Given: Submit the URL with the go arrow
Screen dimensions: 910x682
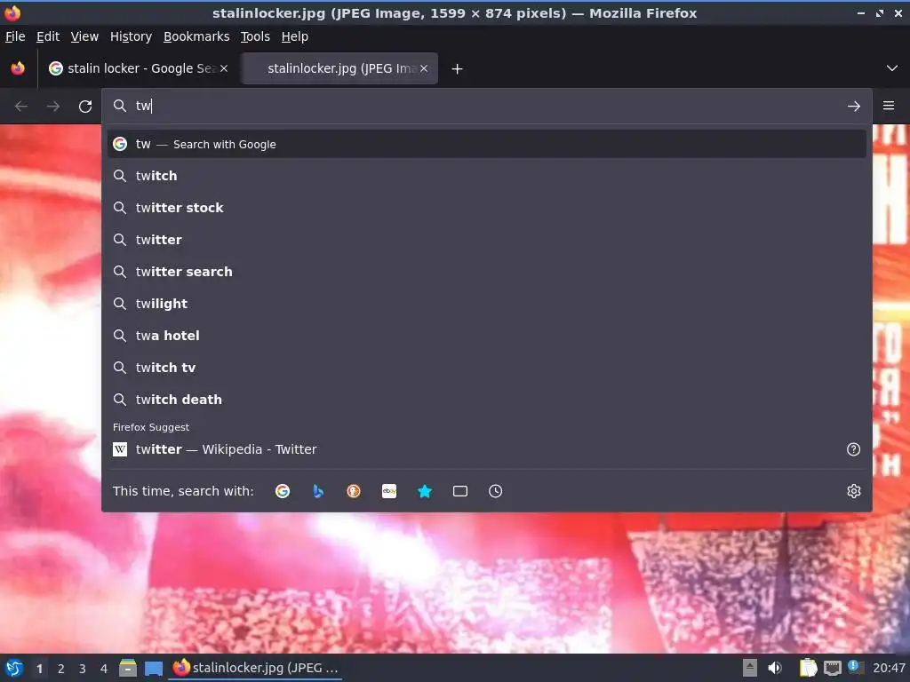Looking at the screenshot, I should point(853,107).
